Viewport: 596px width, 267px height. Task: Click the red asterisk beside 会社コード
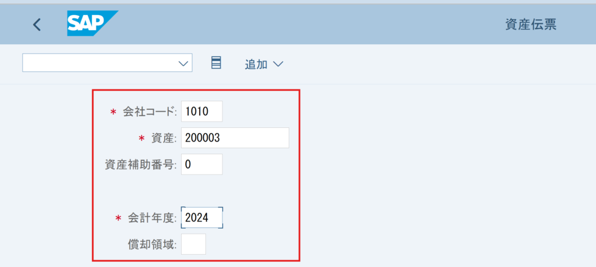click(x=113, y=112)
